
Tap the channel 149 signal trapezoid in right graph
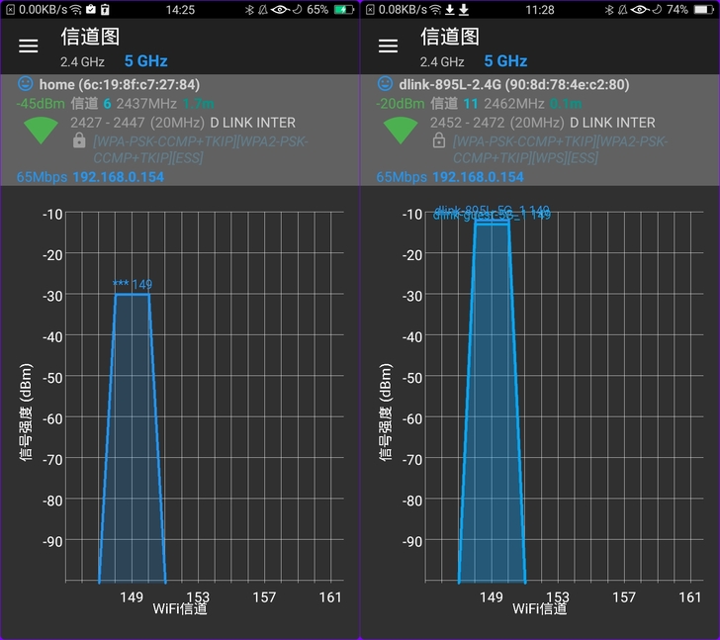[493, 402]
